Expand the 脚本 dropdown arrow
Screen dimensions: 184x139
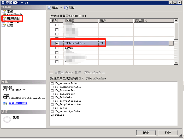point(61,8)
